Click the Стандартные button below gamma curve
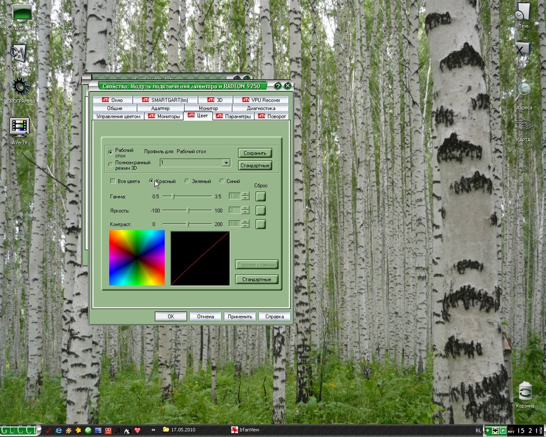The image size is (546, 437). (257, 280)
